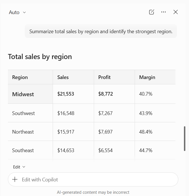Screen dimensions: 189x196
Task: Click the Southwest region cell
Action: click(x=30, y=113)
